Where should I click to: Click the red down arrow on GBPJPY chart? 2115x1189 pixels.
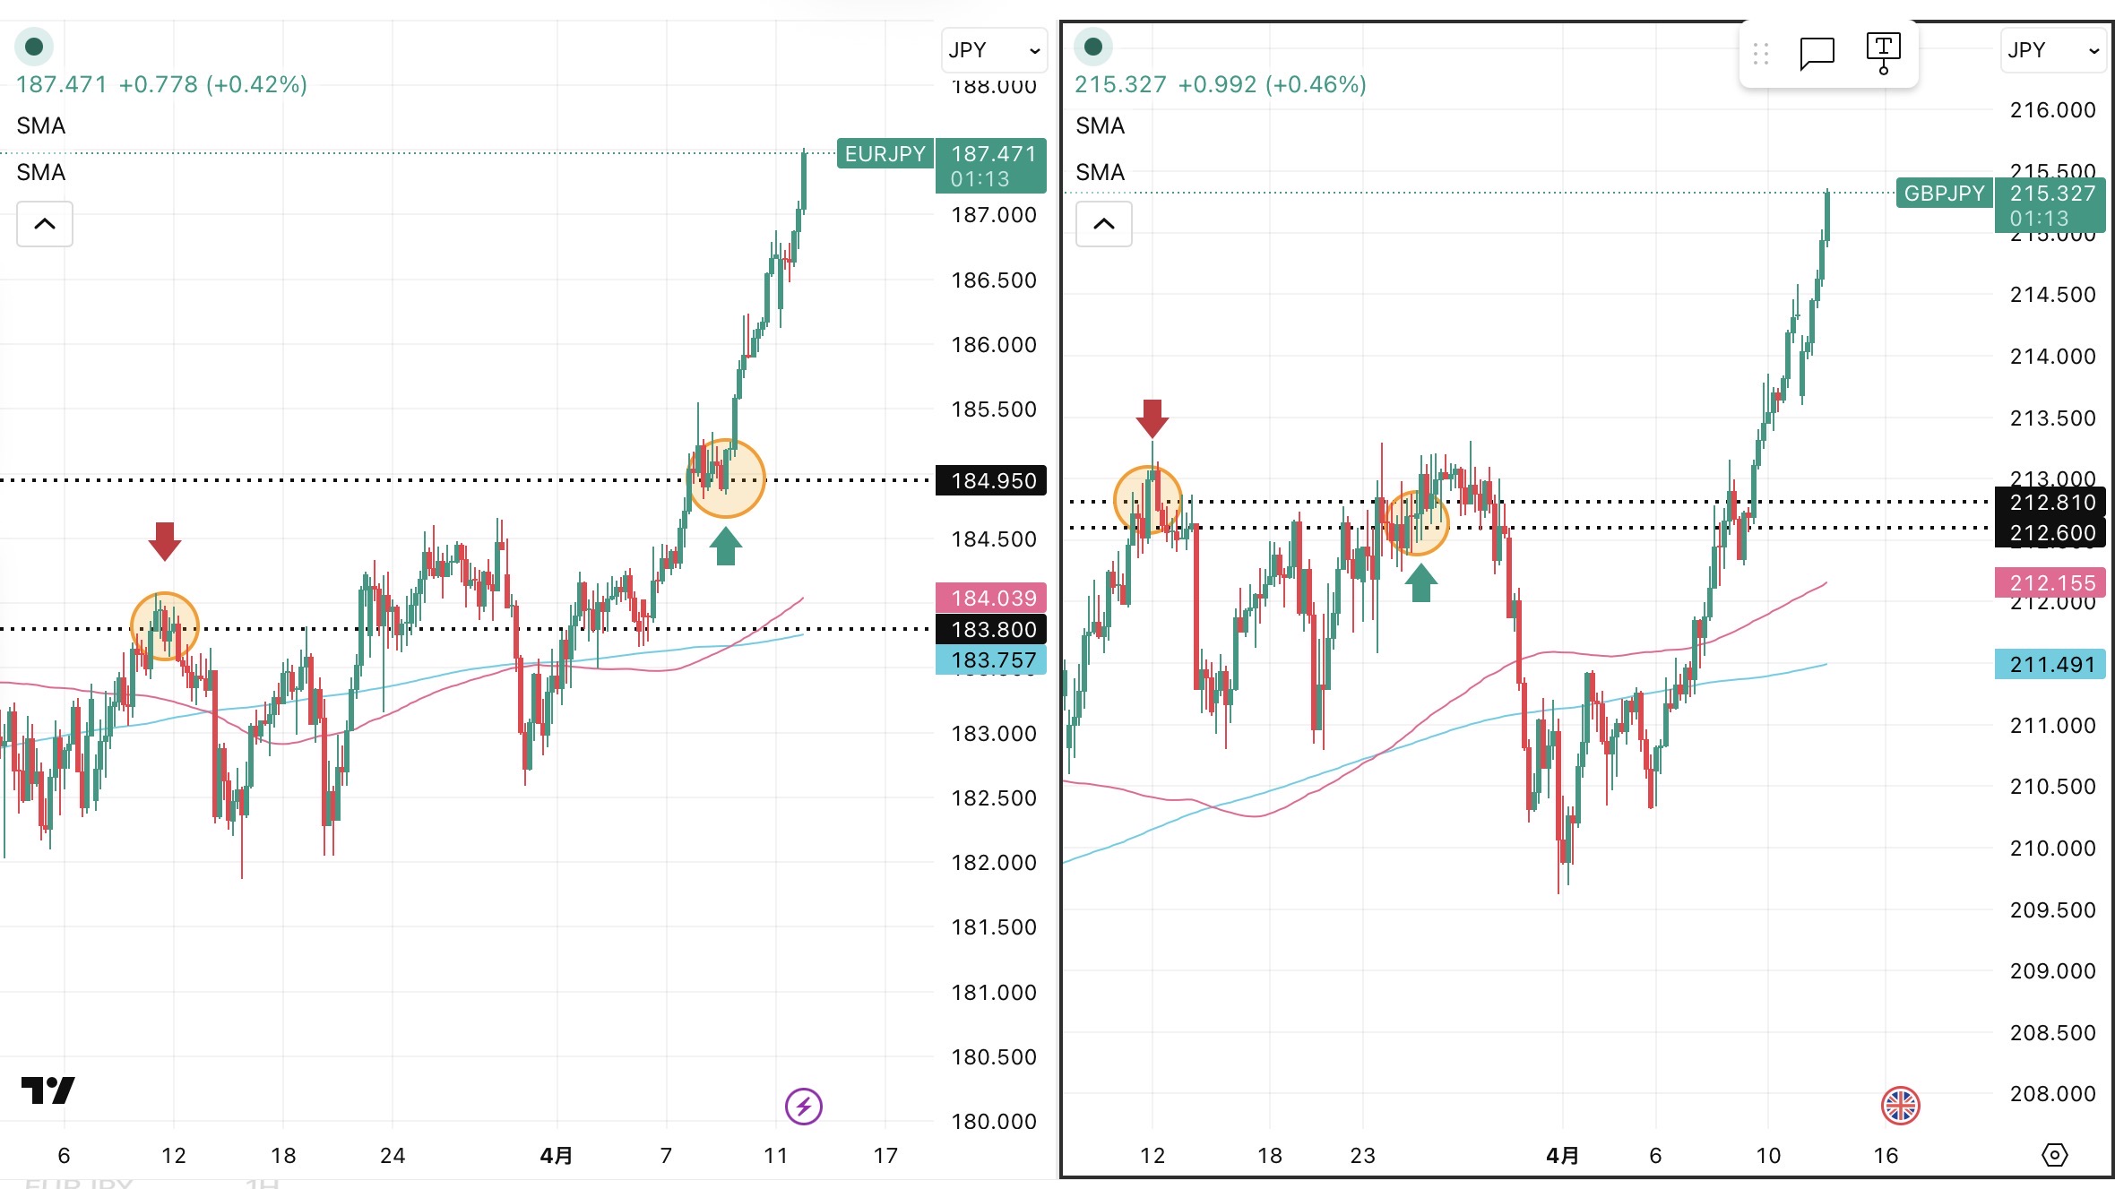click(1152, 418)
